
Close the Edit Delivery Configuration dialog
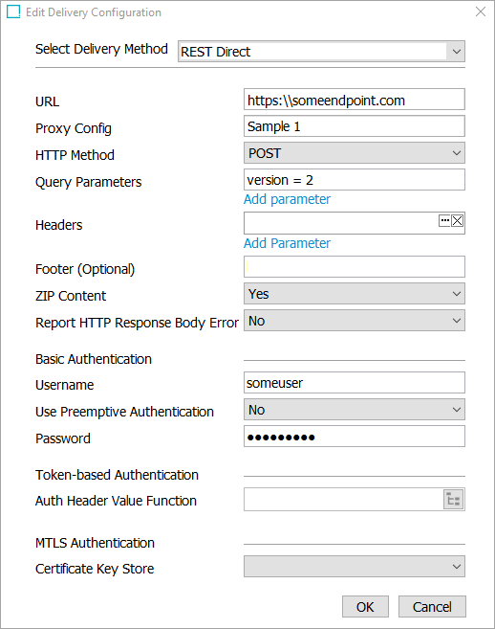(x=481, y=11)
